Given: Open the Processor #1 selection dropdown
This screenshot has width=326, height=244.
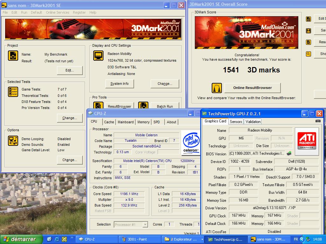Looking at the screenshot, I should 145,225.
